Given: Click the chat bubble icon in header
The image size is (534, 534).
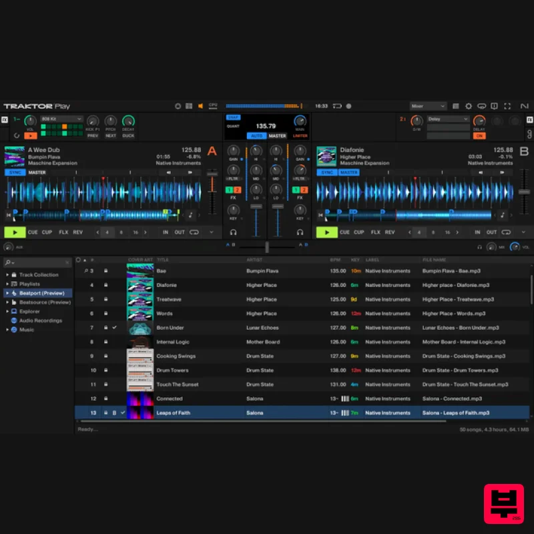Looking at the screenshot, I should (481, 106).
